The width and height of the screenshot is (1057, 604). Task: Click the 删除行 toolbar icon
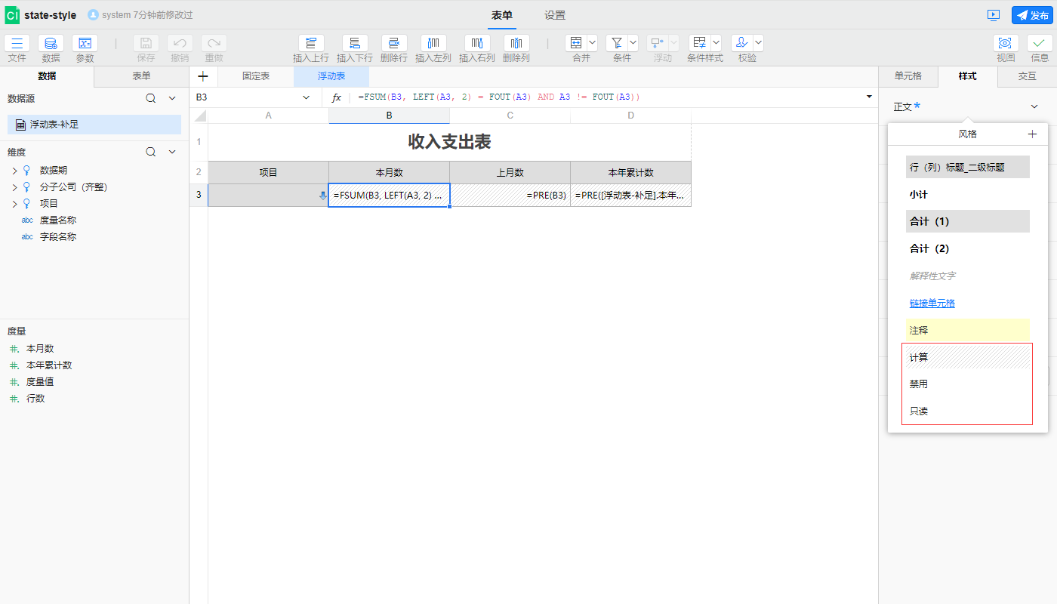pyautogui.click(x=394, y=44)
